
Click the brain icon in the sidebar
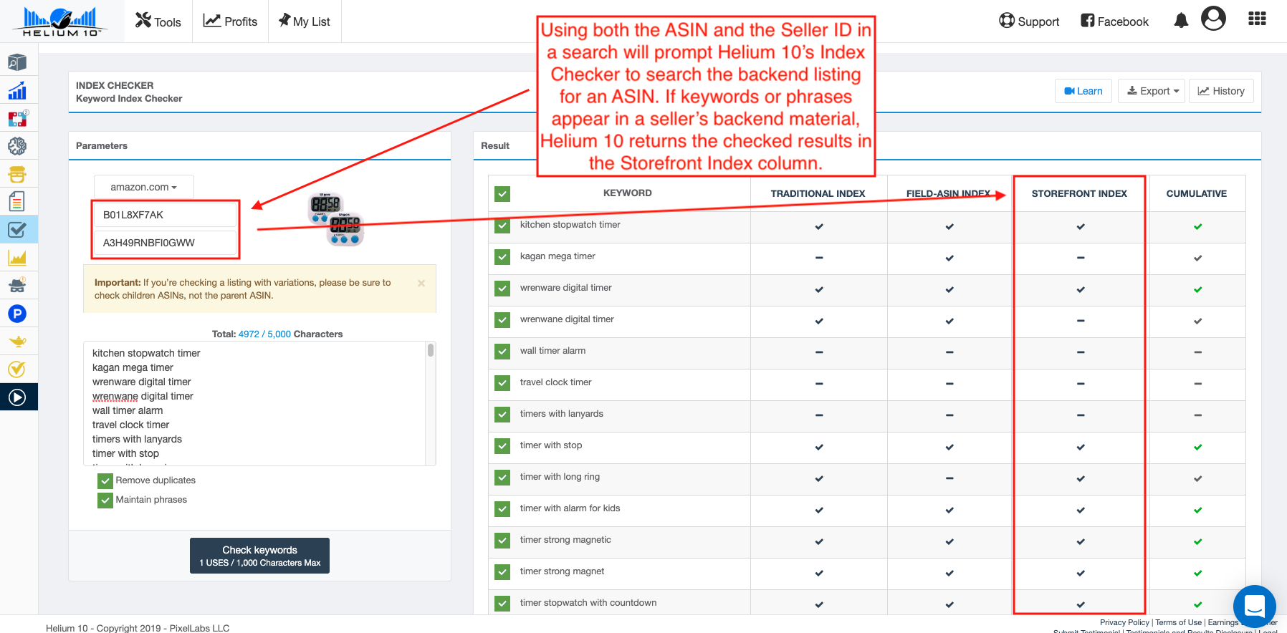(x=17, y=146)
